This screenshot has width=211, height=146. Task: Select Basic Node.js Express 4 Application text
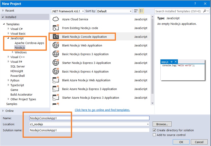pos(85,71)
